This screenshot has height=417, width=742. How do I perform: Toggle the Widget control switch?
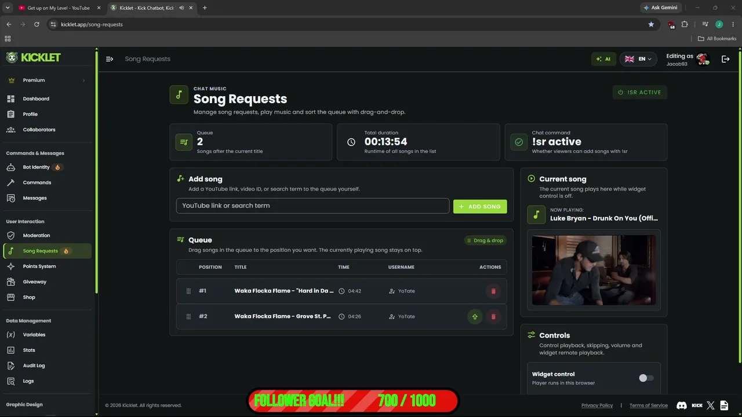646,378
